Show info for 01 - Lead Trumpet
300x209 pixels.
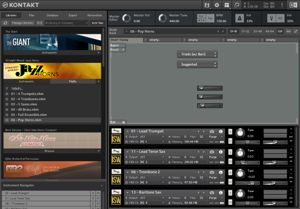point(221,132)
